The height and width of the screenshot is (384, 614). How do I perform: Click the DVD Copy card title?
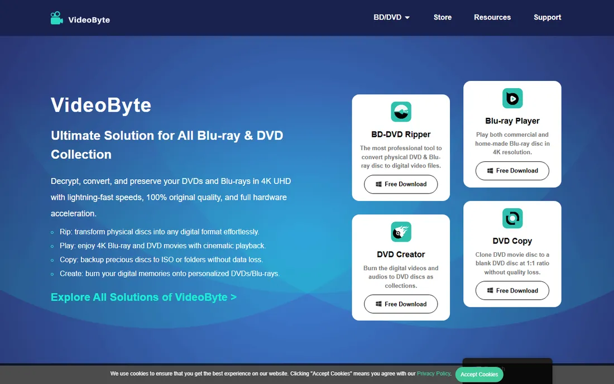[x=512, y=241]
